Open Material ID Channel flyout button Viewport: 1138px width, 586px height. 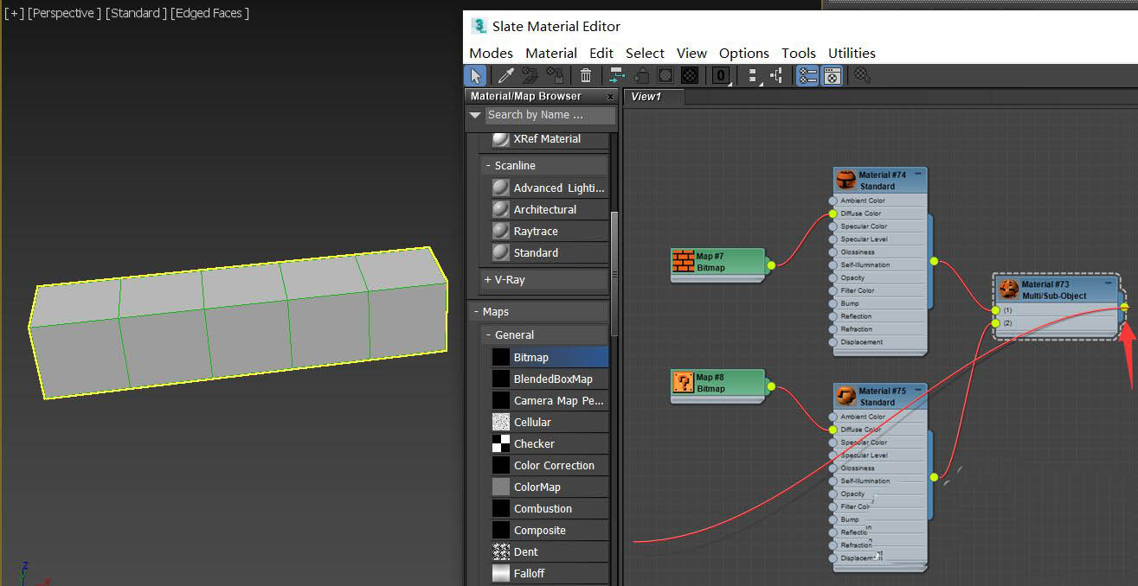point(721,76)
